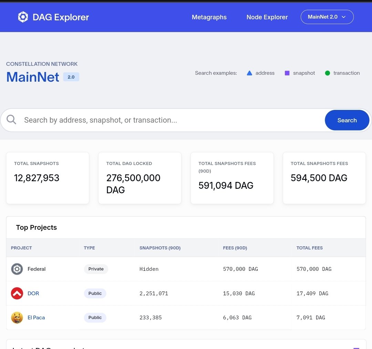
Task: Click the Federal project logo icon
Action: (17, 269)
